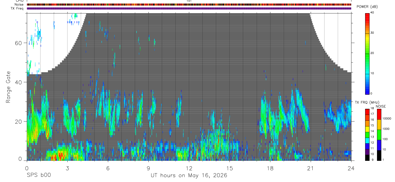Click the orange noise swatch above 1000
Image resolution: width=395 pixels, height=182 pixels.
(x=379, y=125)
